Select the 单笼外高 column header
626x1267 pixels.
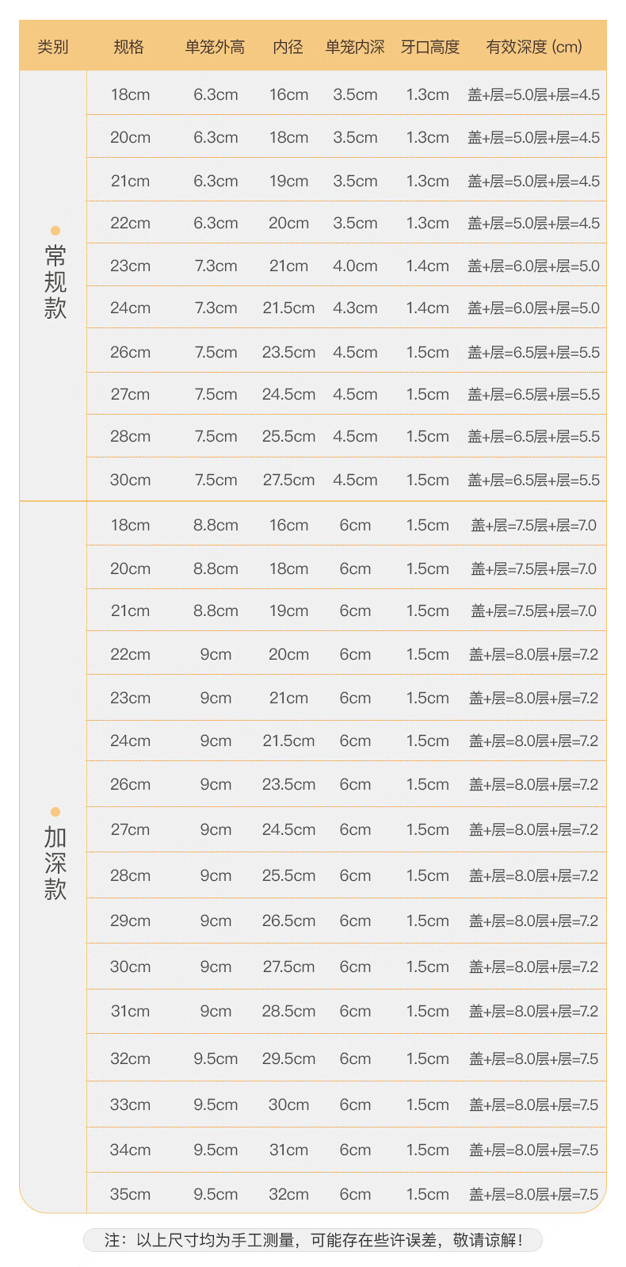pyautogui.click(x=215, y=47)
